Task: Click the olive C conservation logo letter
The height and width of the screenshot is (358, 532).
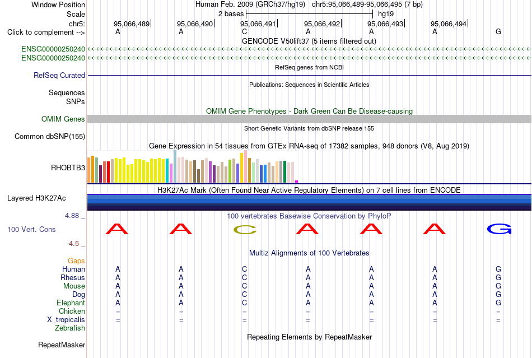Action: pyautogui.click(x=245, y=230)
